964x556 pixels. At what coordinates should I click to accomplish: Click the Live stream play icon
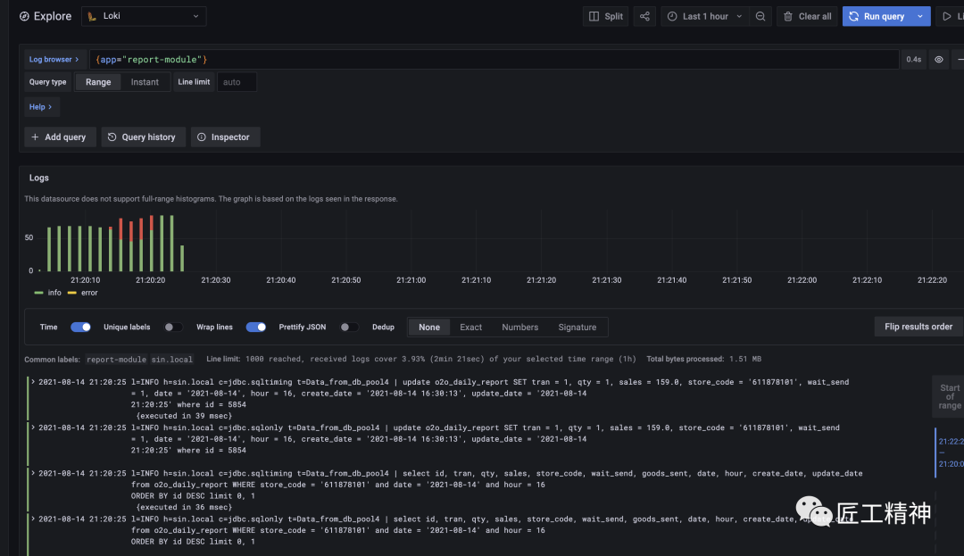(x=948, y=16)
